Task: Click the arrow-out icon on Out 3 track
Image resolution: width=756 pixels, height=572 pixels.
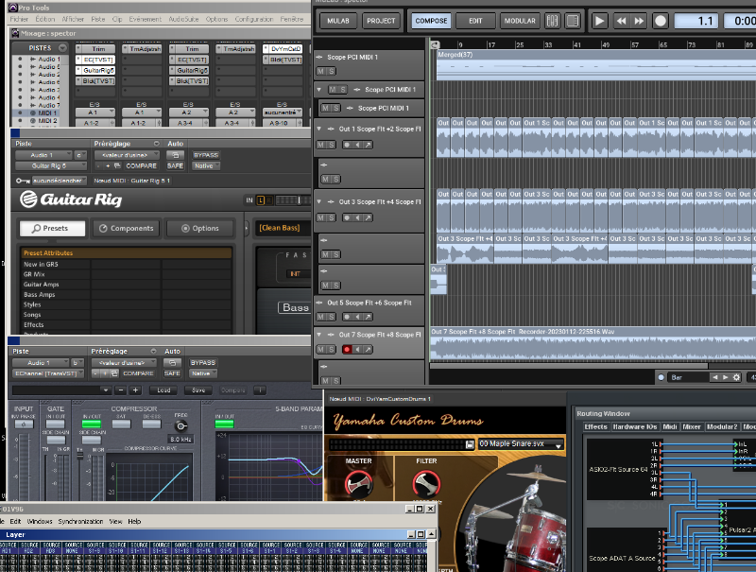Action: tap(368, 218)
